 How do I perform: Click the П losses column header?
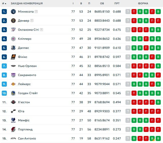pyautogui.click(x=89, y=4)
